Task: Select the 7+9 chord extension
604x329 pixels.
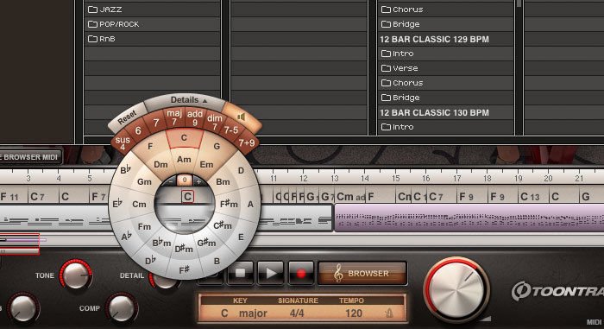Action: coord(247,142)
